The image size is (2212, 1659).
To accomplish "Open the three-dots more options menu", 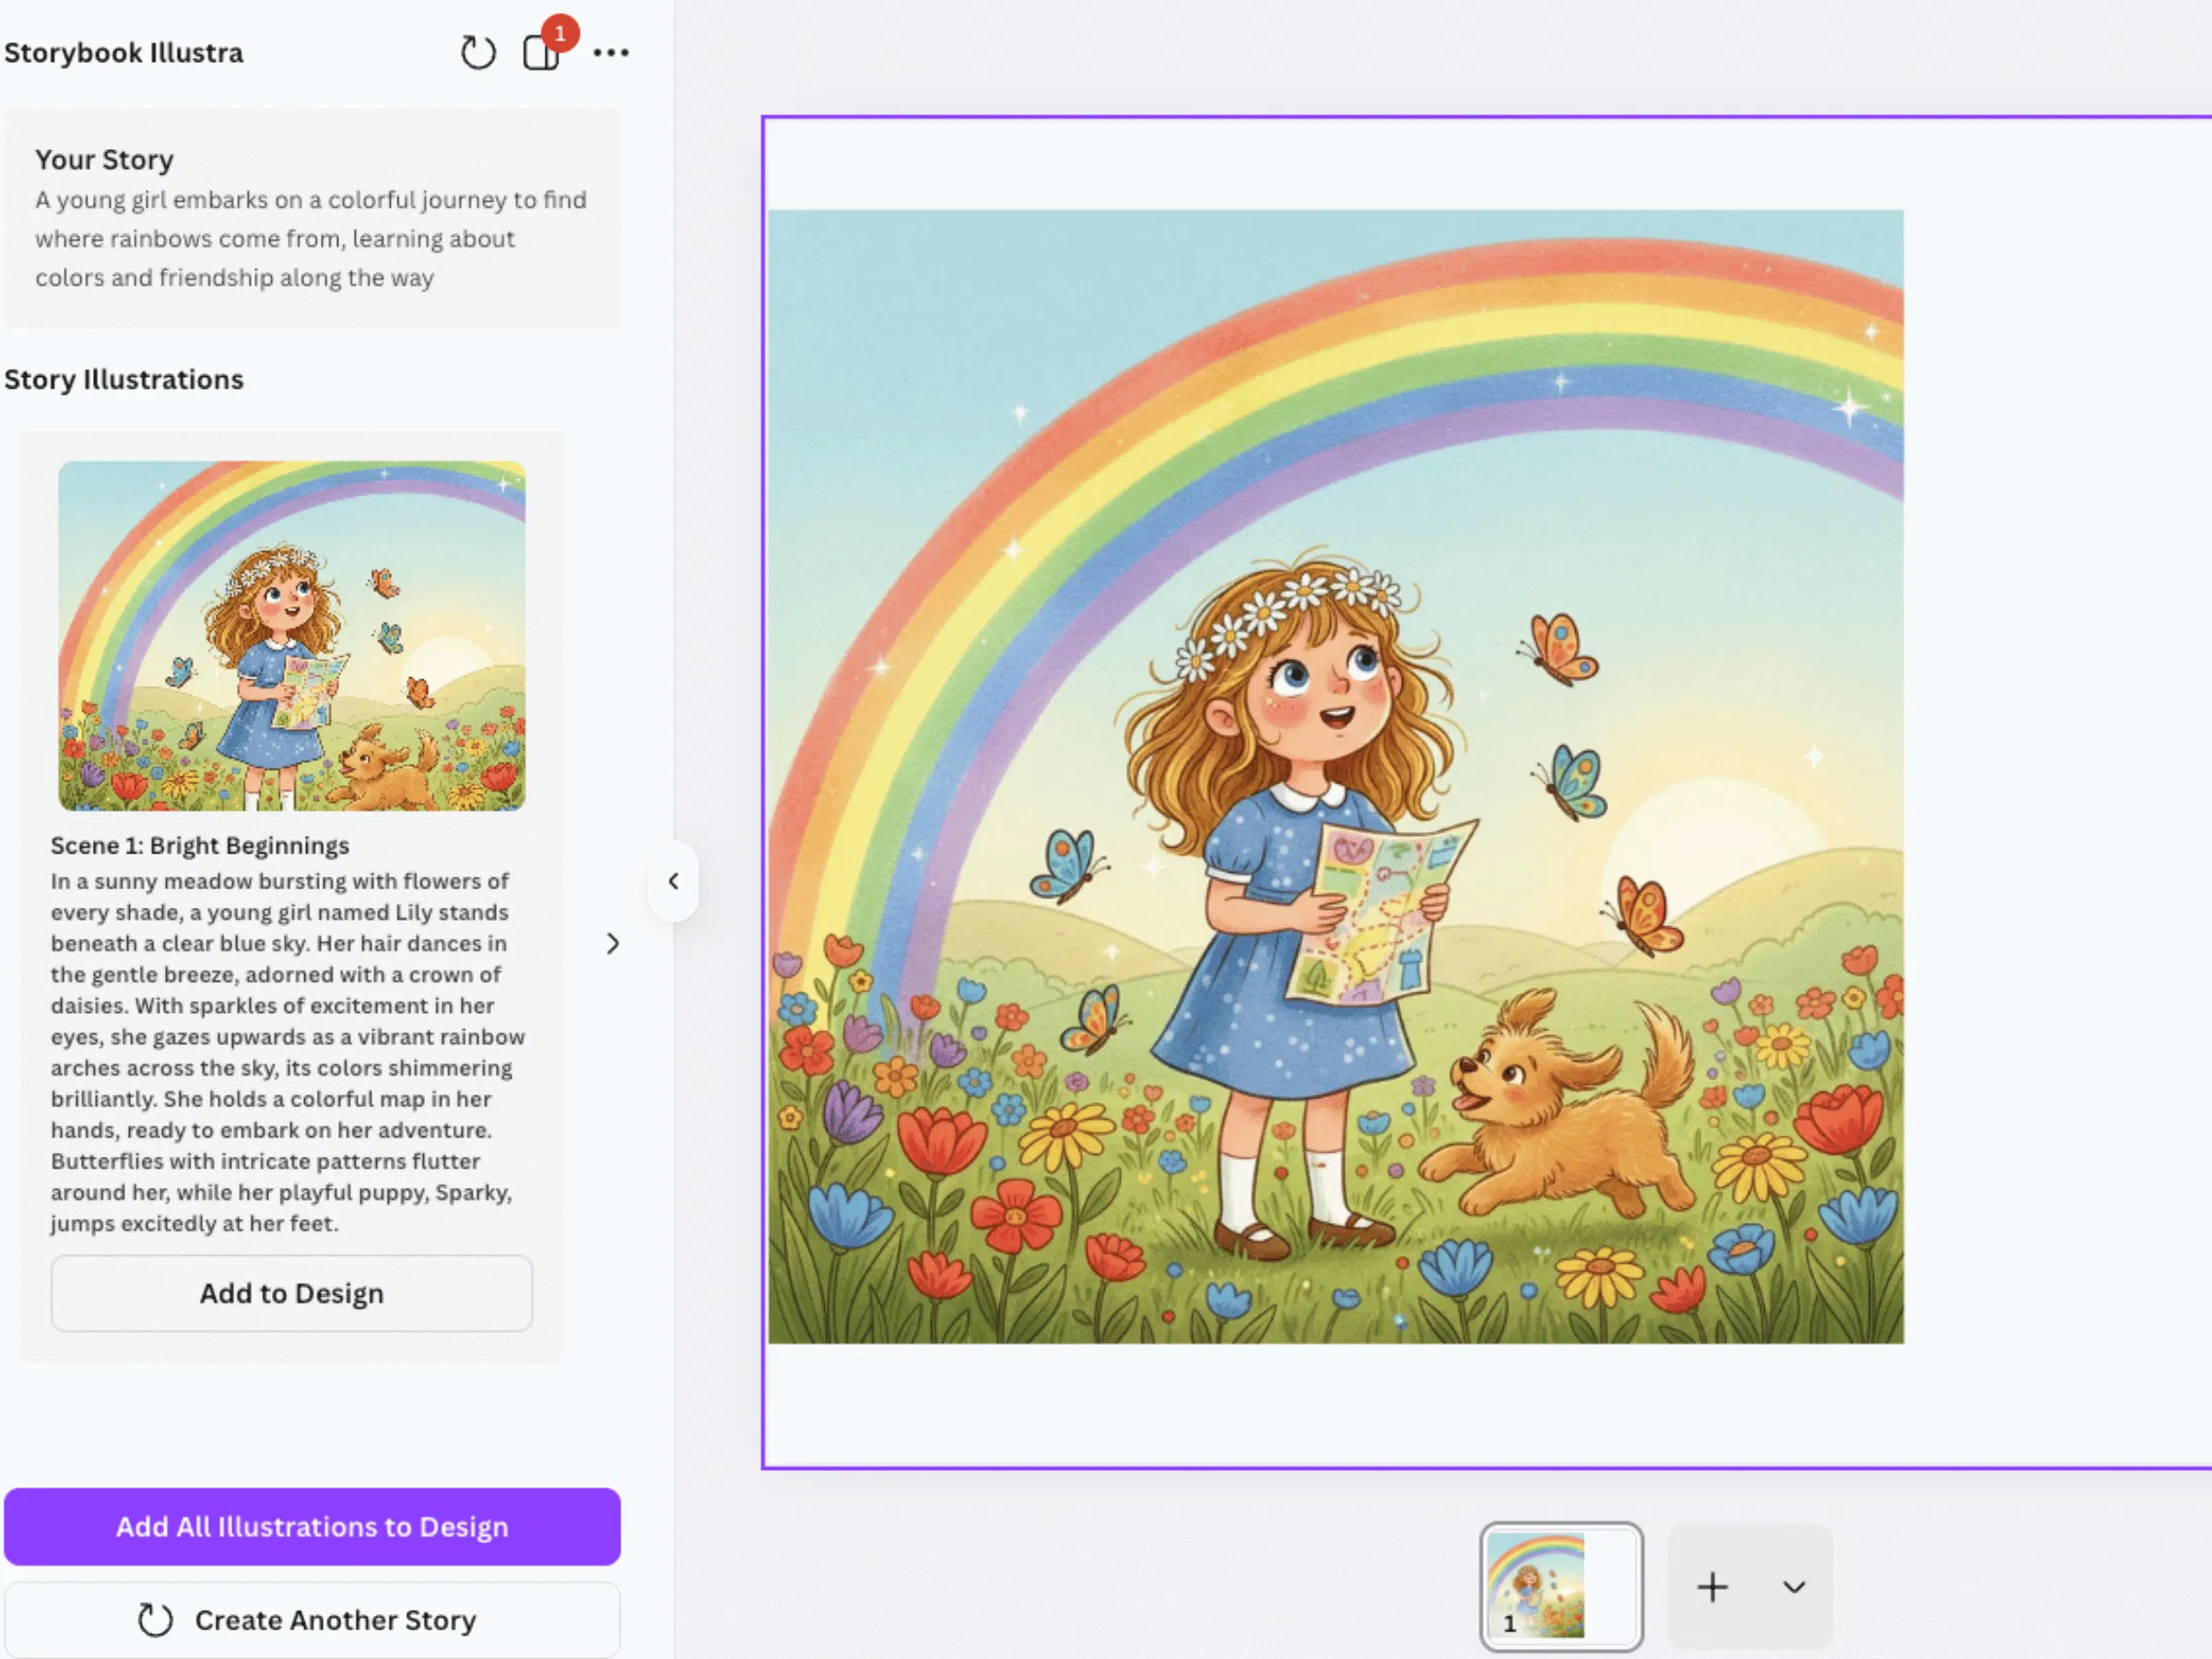I will coord(611,53).
